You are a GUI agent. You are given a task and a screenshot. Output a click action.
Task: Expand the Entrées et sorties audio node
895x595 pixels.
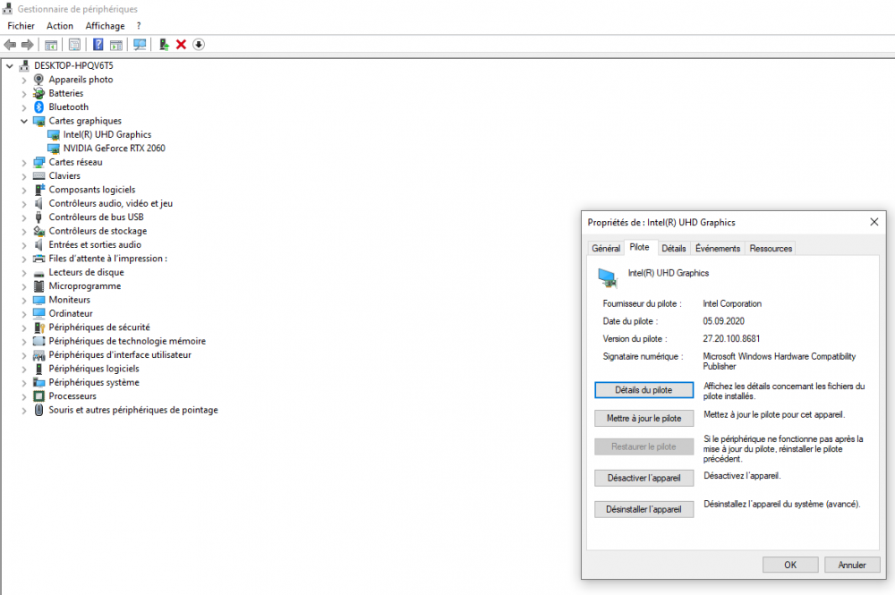[24, 245]
